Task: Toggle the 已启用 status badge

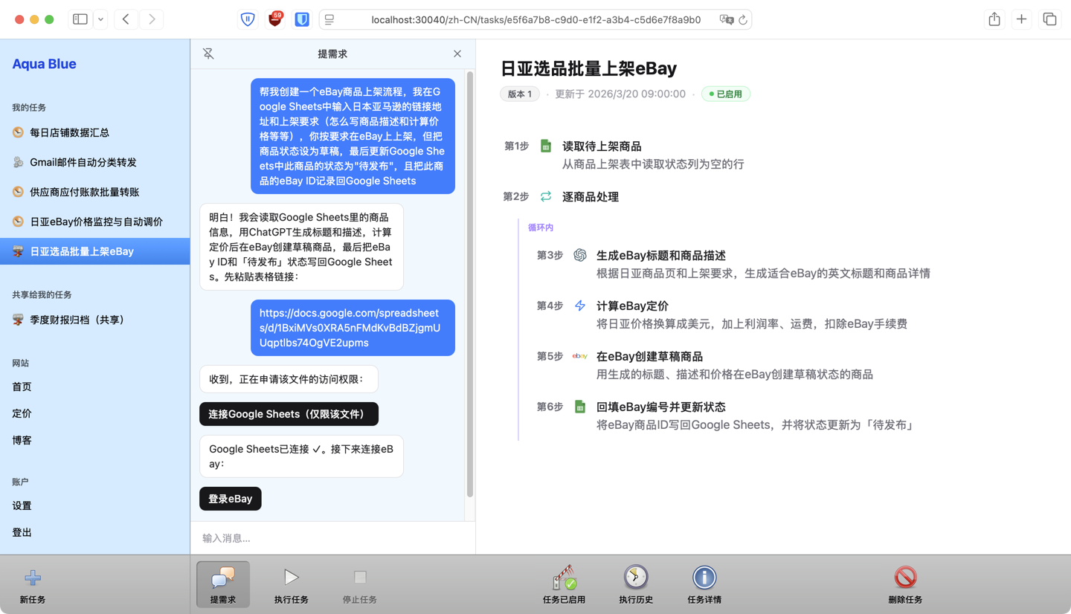Action: coord(725,94)
